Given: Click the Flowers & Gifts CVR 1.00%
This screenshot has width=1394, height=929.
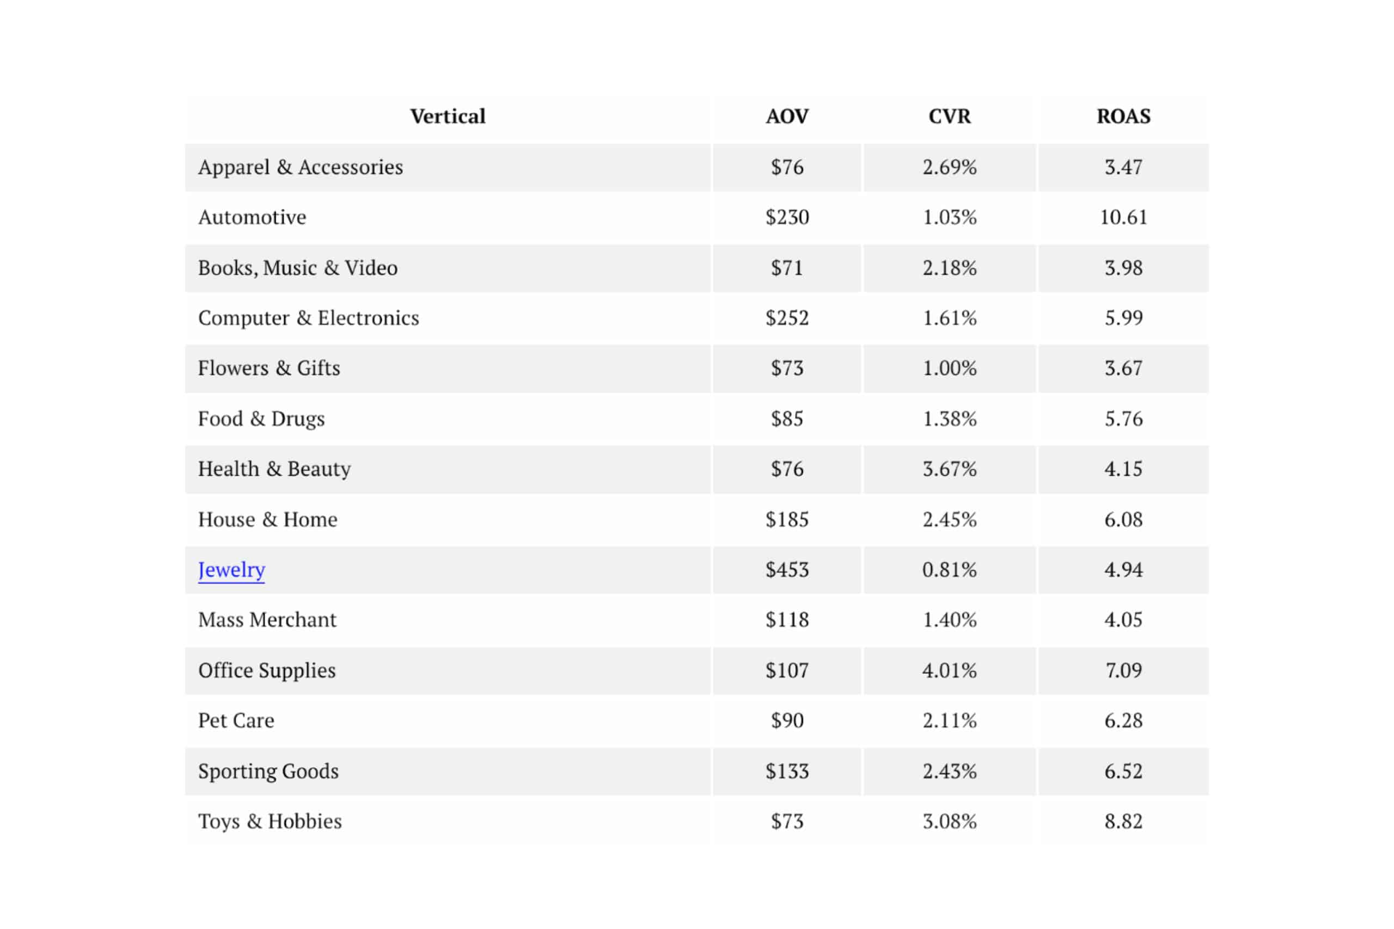Looking at the screenshot, I should (x=949, y=368).
